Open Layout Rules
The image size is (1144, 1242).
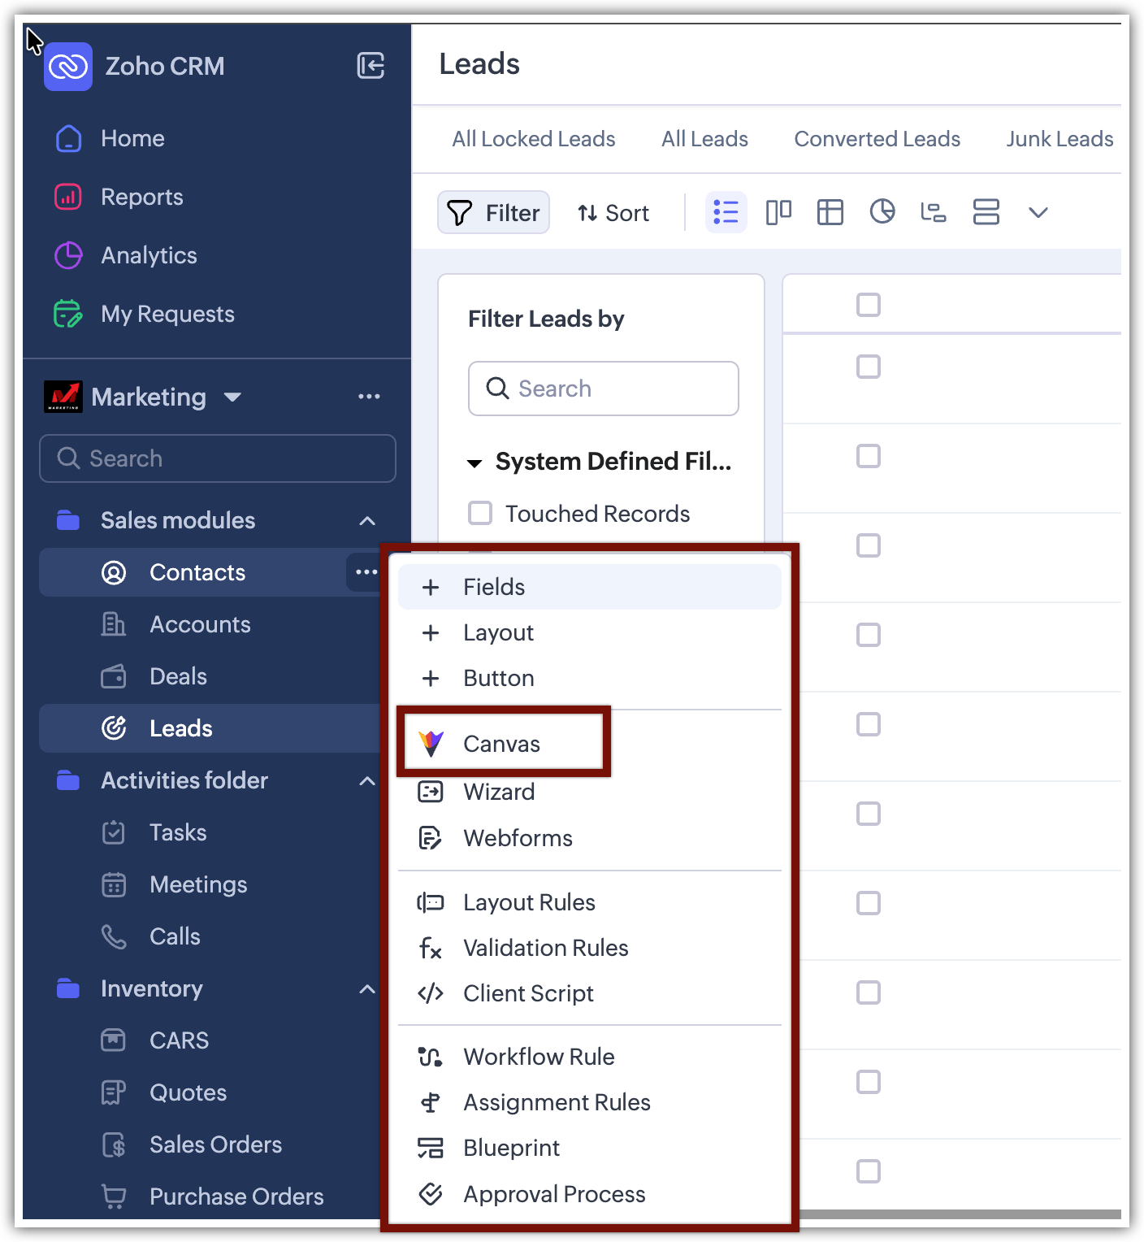tap(529, 902)
